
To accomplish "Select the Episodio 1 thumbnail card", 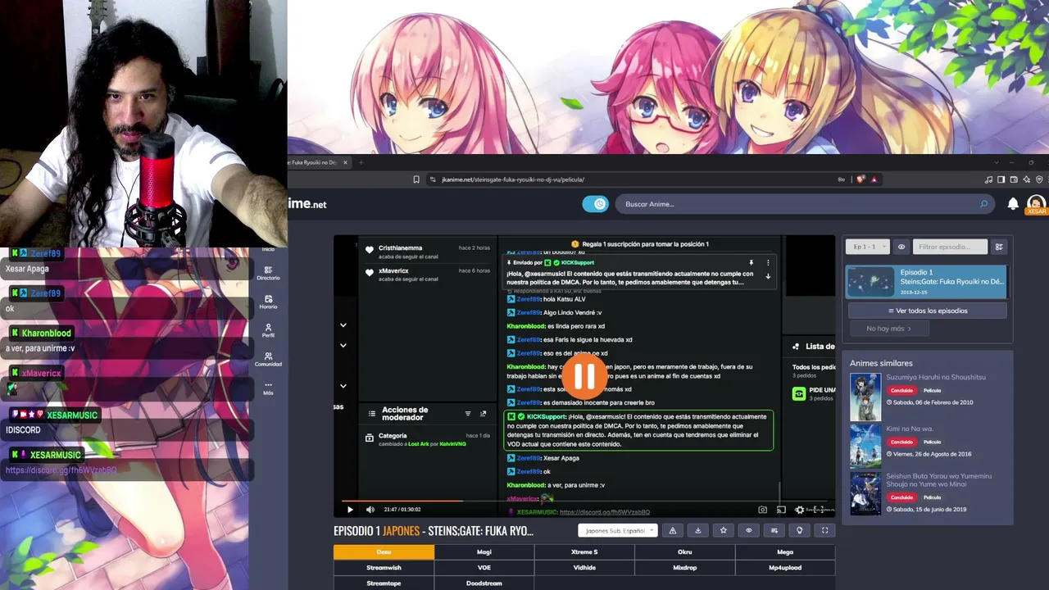I will point(928,281).
